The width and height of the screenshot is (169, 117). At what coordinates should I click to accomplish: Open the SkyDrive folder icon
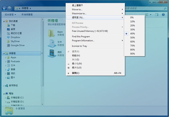pos(8,41)
